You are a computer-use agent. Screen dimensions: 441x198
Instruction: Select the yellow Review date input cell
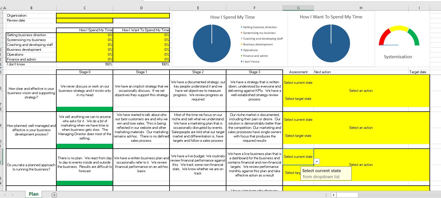pyautogui.click(x=85, y=20)
